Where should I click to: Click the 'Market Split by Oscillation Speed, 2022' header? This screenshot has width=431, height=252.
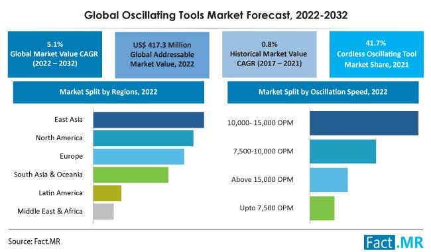point(323,92)
